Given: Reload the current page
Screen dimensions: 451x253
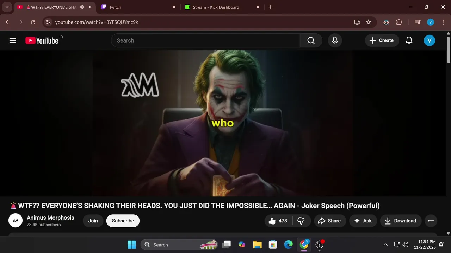Looking at the screenshot, I should [33, 22].
